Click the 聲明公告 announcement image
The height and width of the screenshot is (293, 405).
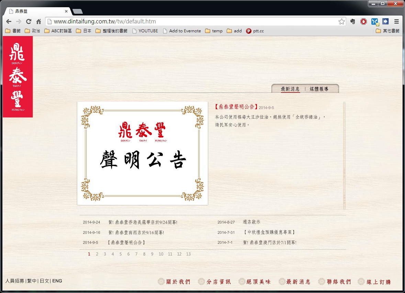(x=143, y=153)
